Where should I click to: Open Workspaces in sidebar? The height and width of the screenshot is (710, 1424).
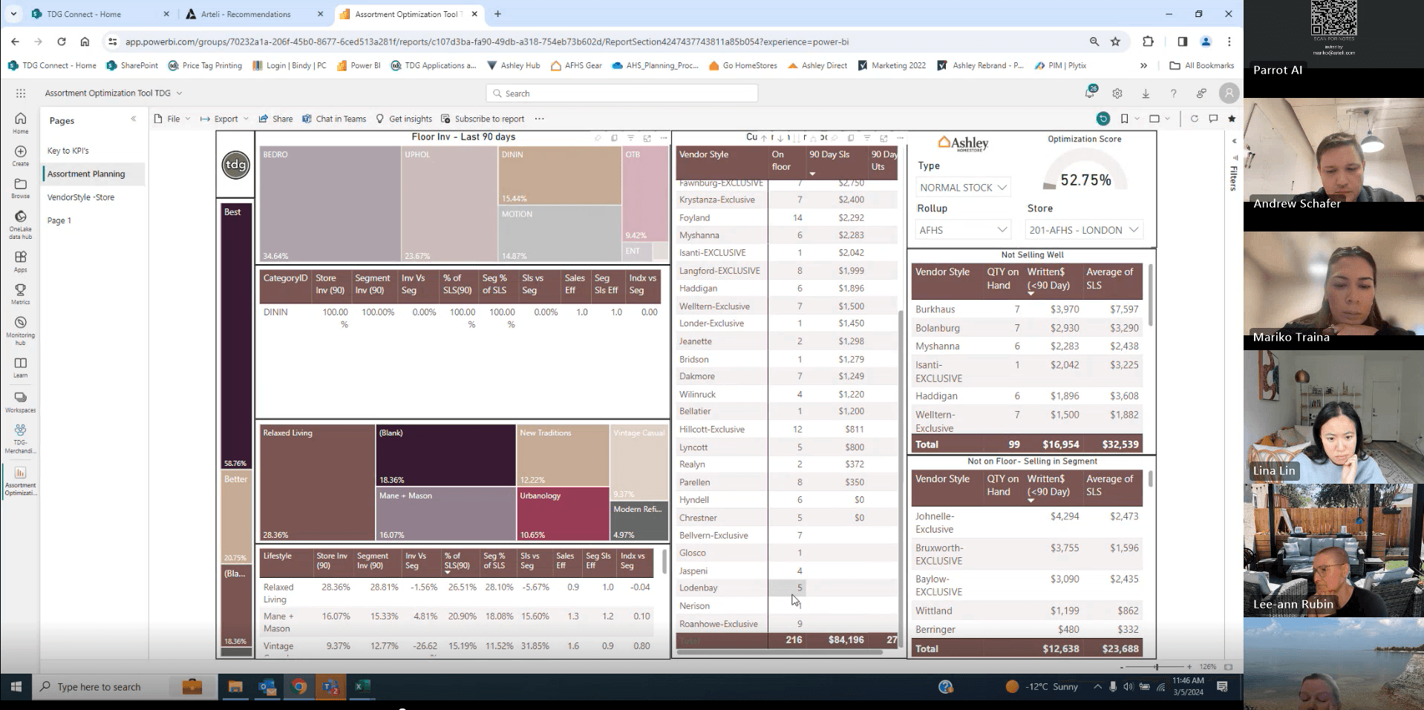tap(20, 401)
